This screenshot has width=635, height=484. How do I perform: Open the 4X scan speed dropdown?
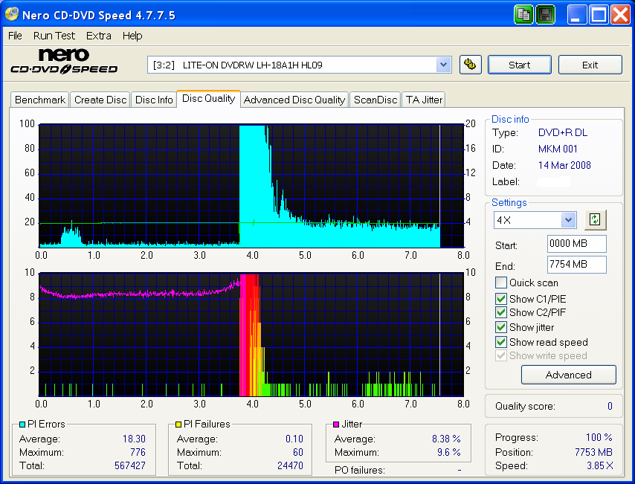pyautogui.click(x=567, y=220)
